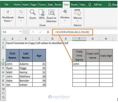Open the File tab
This screenshot has width=118, height=102.
point(6,4)
